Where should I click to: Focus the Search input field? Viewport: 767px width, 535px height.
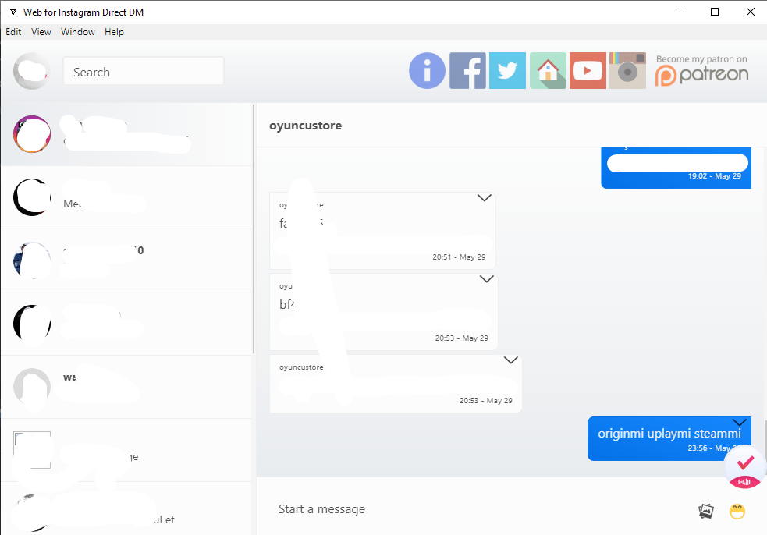point(144,71)
